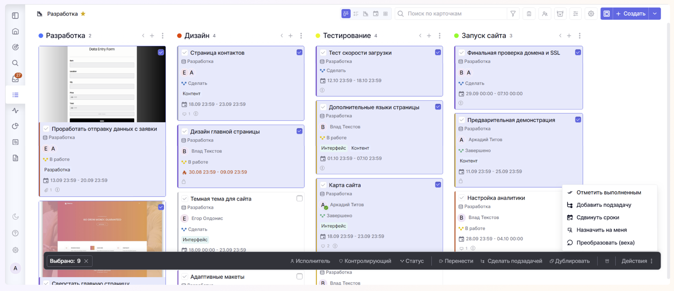Select "Отметить выполненным" menu item

pyautogui.click(x=608, y=193)
